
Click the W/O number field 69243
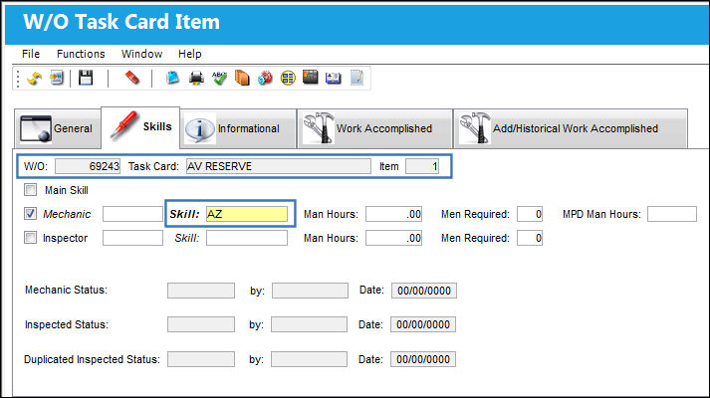click(88, 166)
